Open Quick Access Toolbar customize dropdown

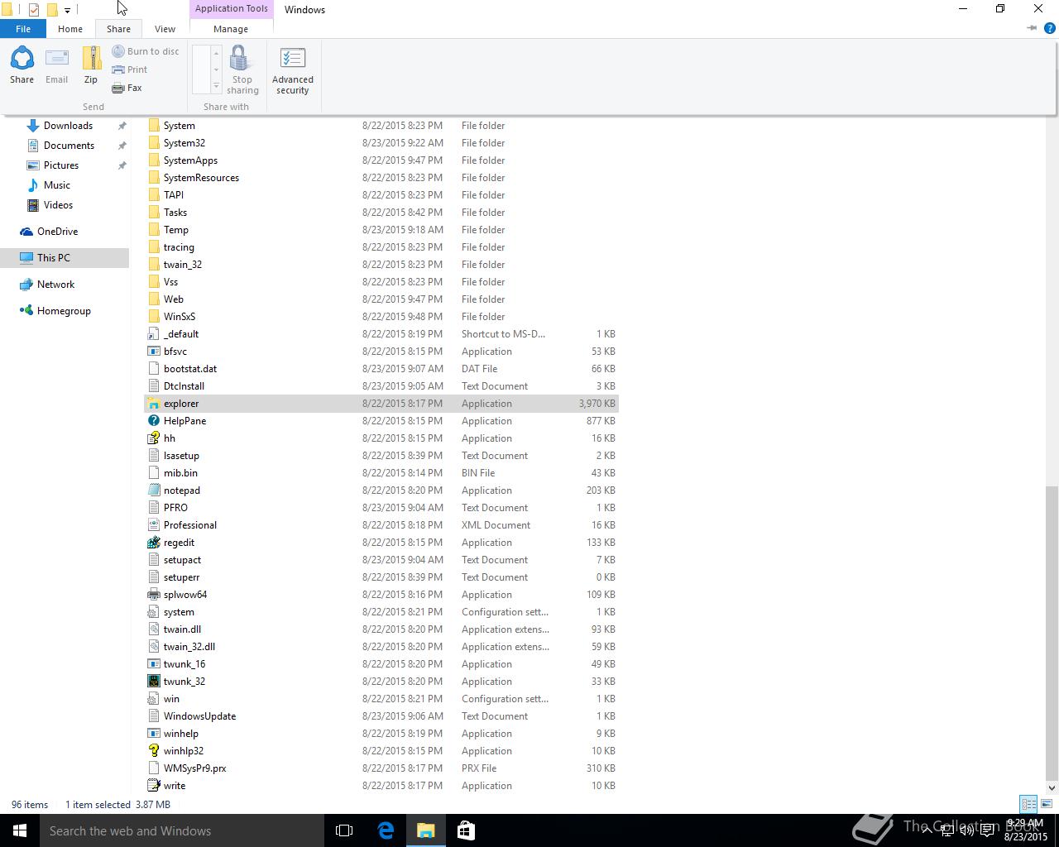click(67, 10)
